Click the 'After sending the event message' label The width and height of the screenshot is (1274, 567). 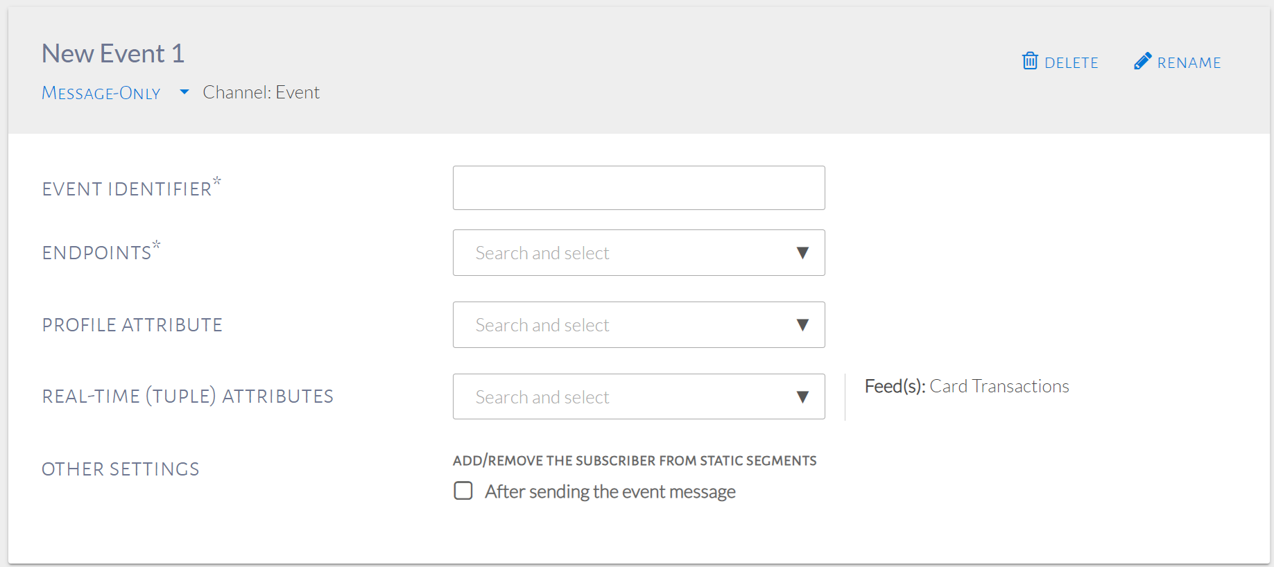(610, 492)
